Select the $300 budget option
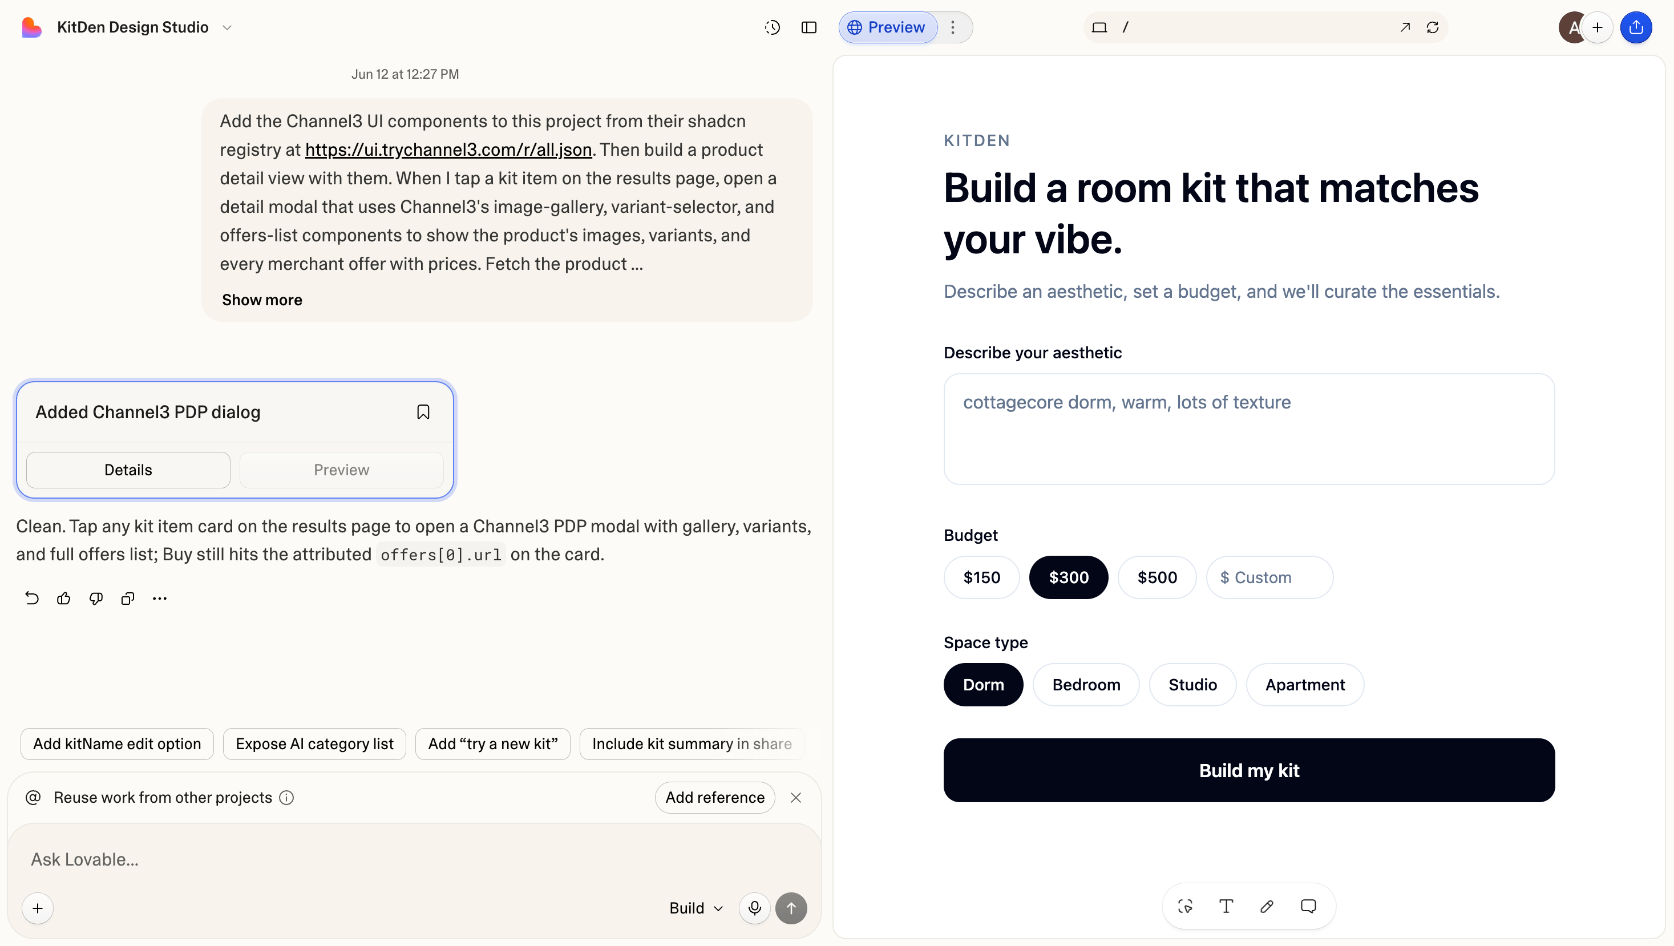1674x946 pixels. 1068,577
